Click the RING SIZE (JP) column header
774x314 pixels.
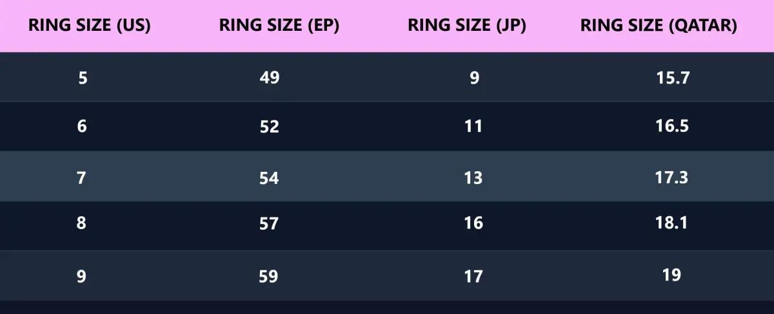tap(467, 26)
